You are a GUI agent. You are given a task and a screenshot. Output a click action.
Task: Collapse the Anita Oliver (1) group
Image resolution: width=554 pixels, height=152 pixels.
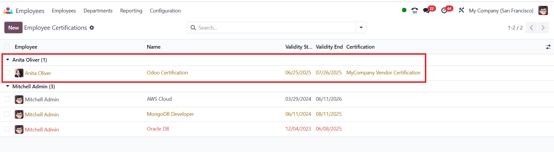pyautogui.click(x=8, y=60)
